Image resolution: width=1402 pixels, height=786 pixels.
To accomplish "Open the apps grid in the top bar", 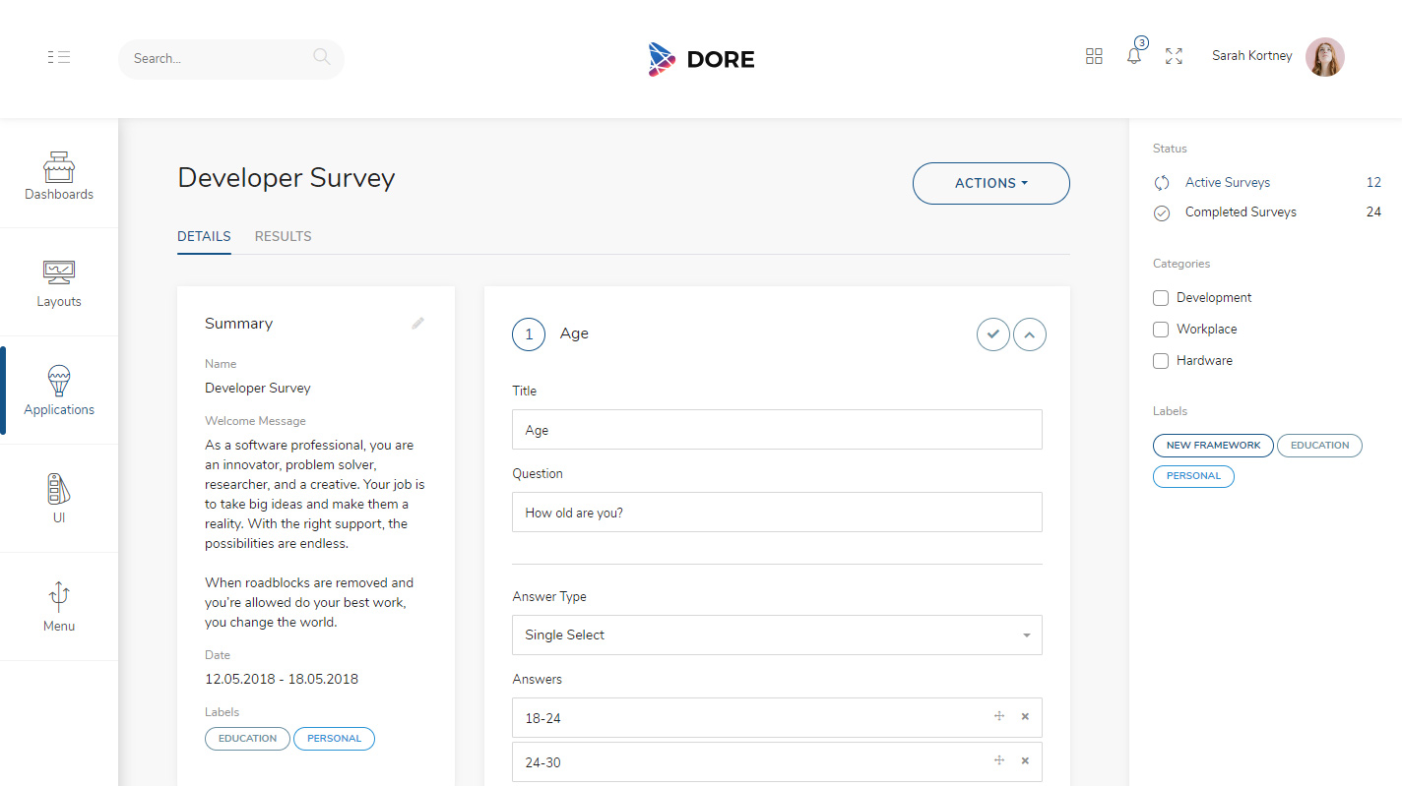I will [x=1094, y=56].
